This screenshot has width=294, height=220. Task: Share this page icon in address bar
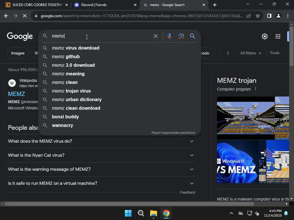pos(249,16)
